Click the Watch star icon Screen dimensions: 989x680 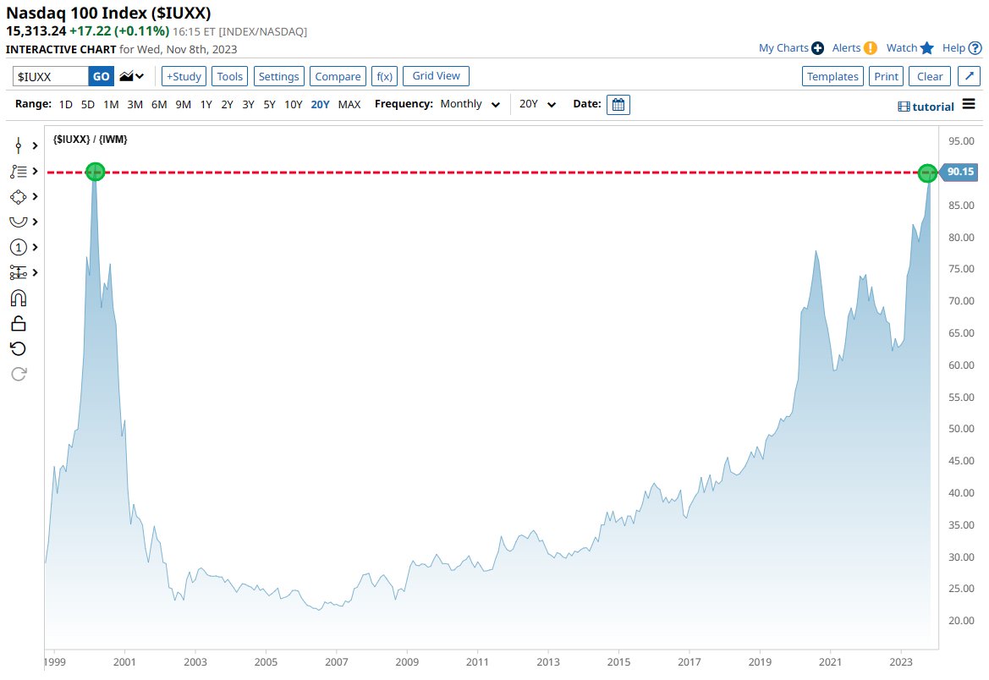tap(926, 48)
